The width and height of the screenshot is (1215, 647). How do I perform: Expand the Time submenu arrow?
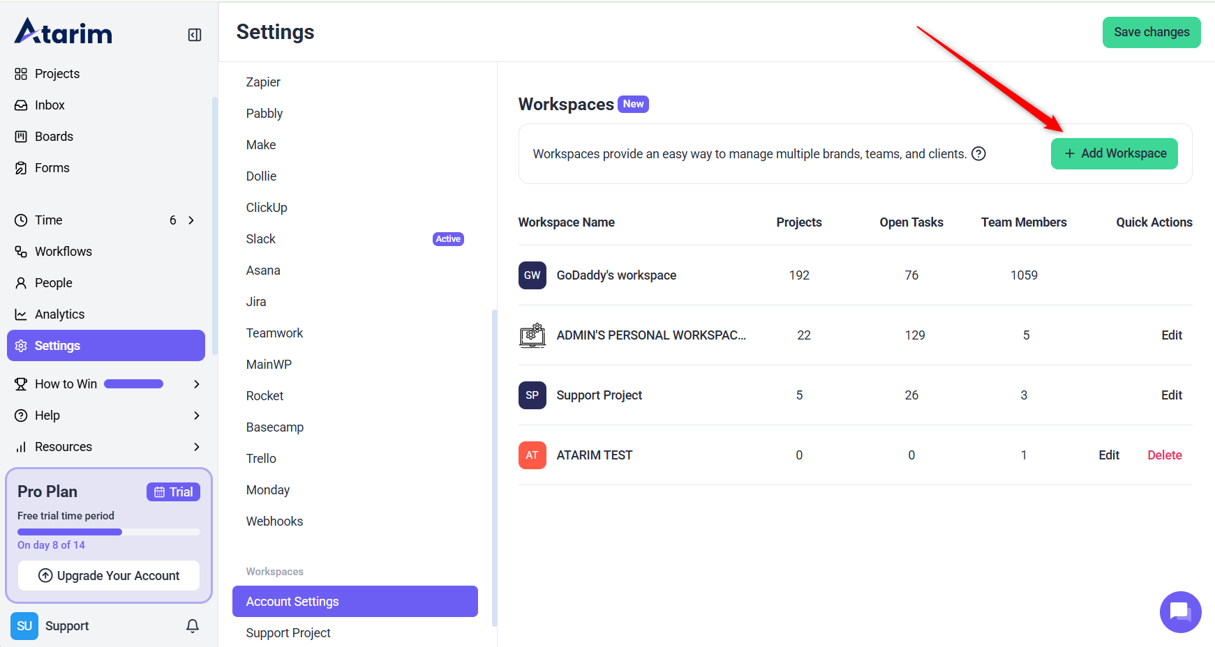[x=191, y=220]
